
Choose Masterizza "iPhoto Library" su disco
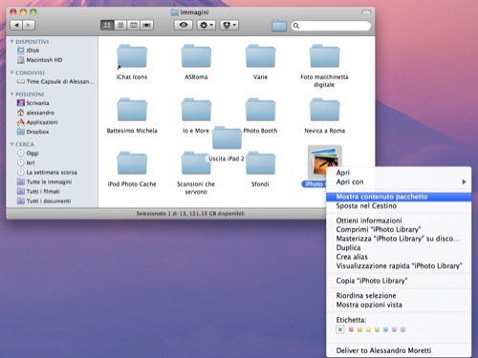coord(399,239)
